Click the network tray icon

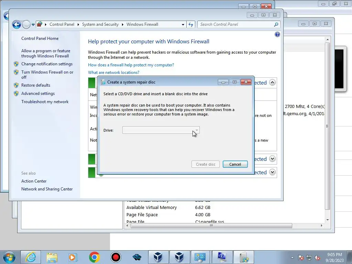click(x=309, y=257)
